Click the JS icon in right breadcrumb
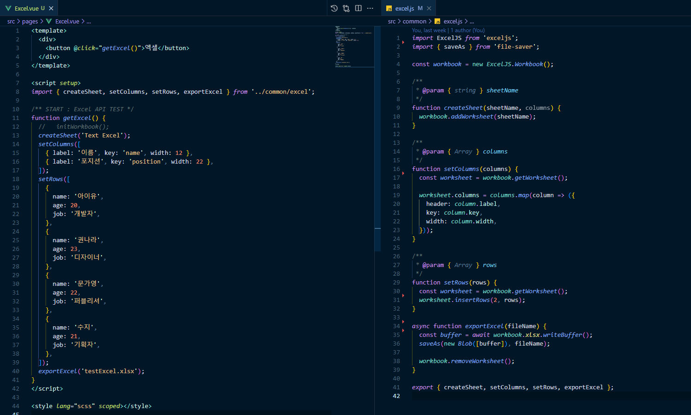Image resolution: width=691 pixels, height=415 pixels. (x=437, y=21)
